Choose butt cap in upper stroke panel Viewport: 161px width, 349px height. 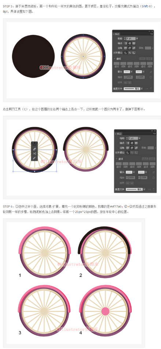click(126, 43)
